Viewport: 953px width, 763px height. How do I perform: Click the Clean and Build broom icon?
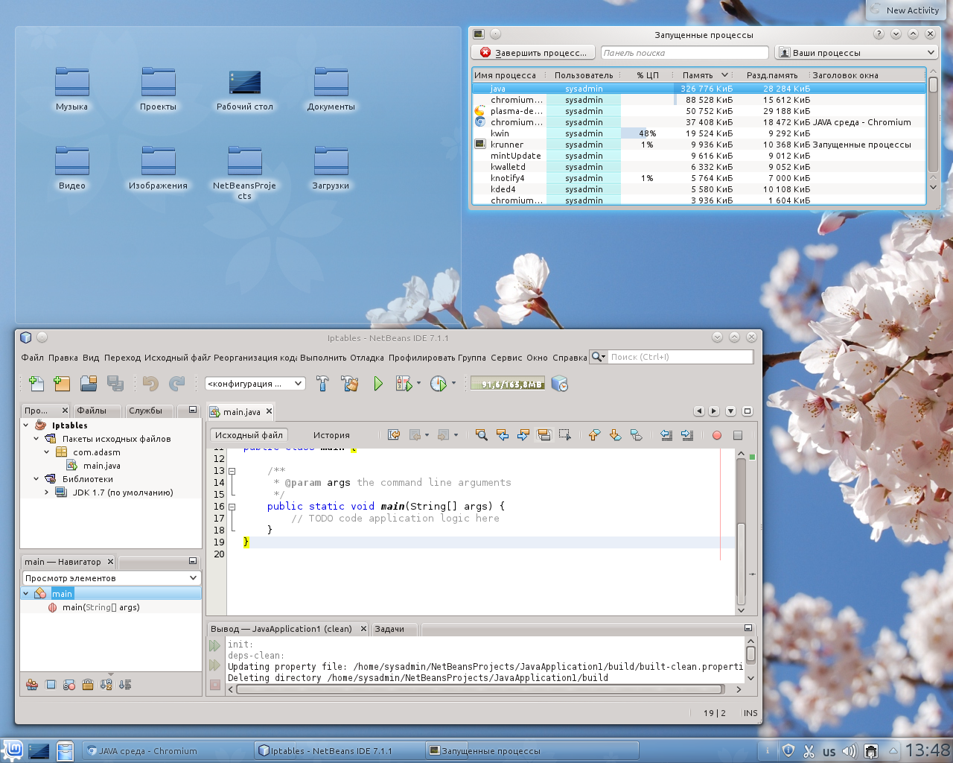(349, 384)
